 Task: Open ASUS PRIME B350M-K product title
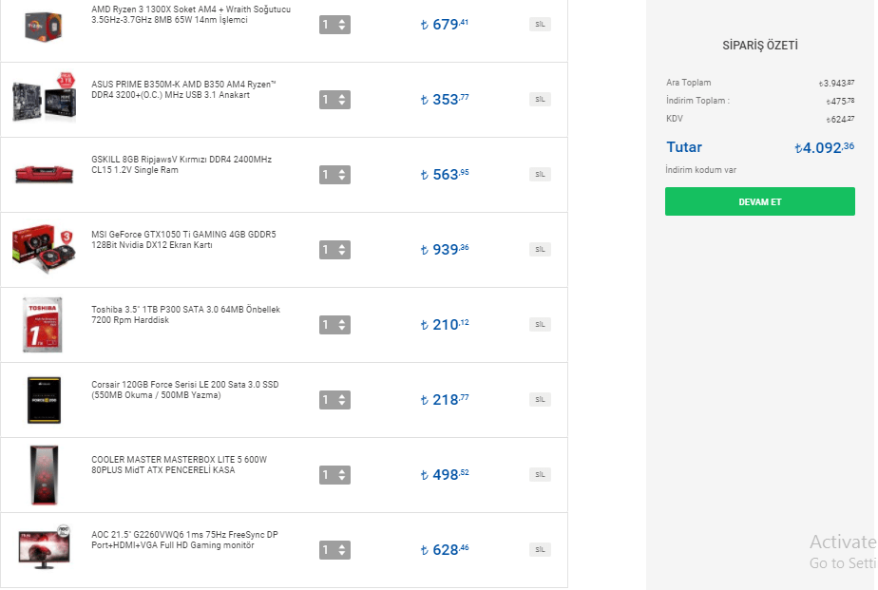[183, 89]
